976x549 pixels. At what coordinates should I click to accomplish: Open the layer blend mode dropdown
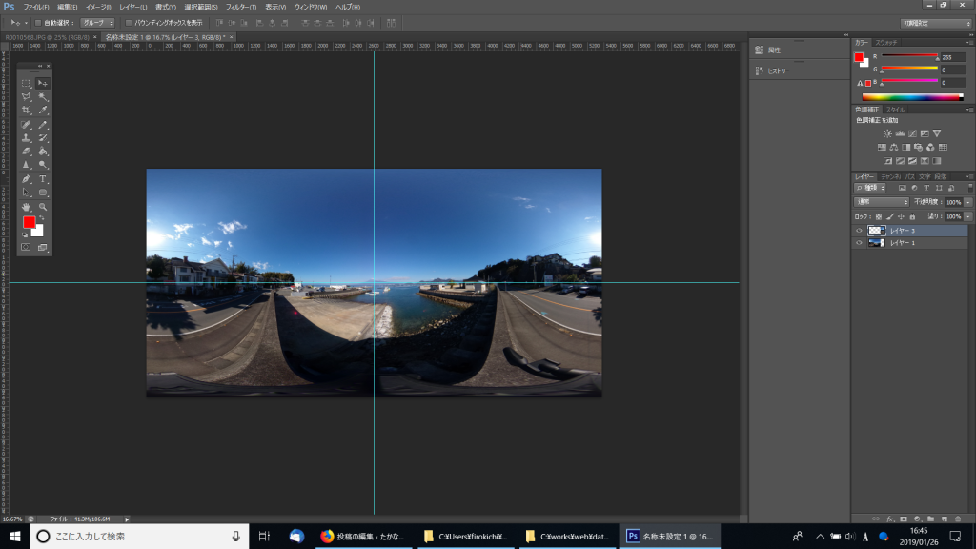[x=881, y=202]
